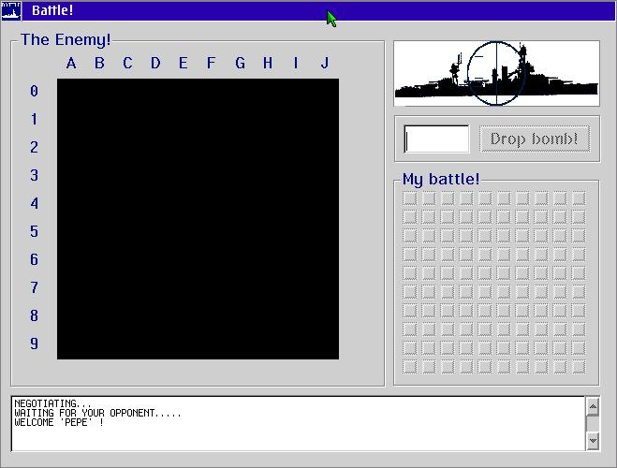Click column letter G above enemy grid
The image size is (617, 468).
coord(240,63)
